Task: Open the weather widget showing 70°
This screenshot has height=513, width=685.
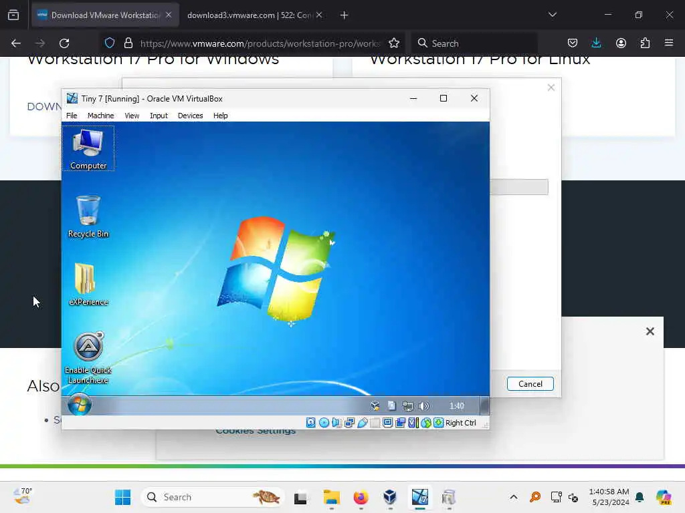Action: 22,496
